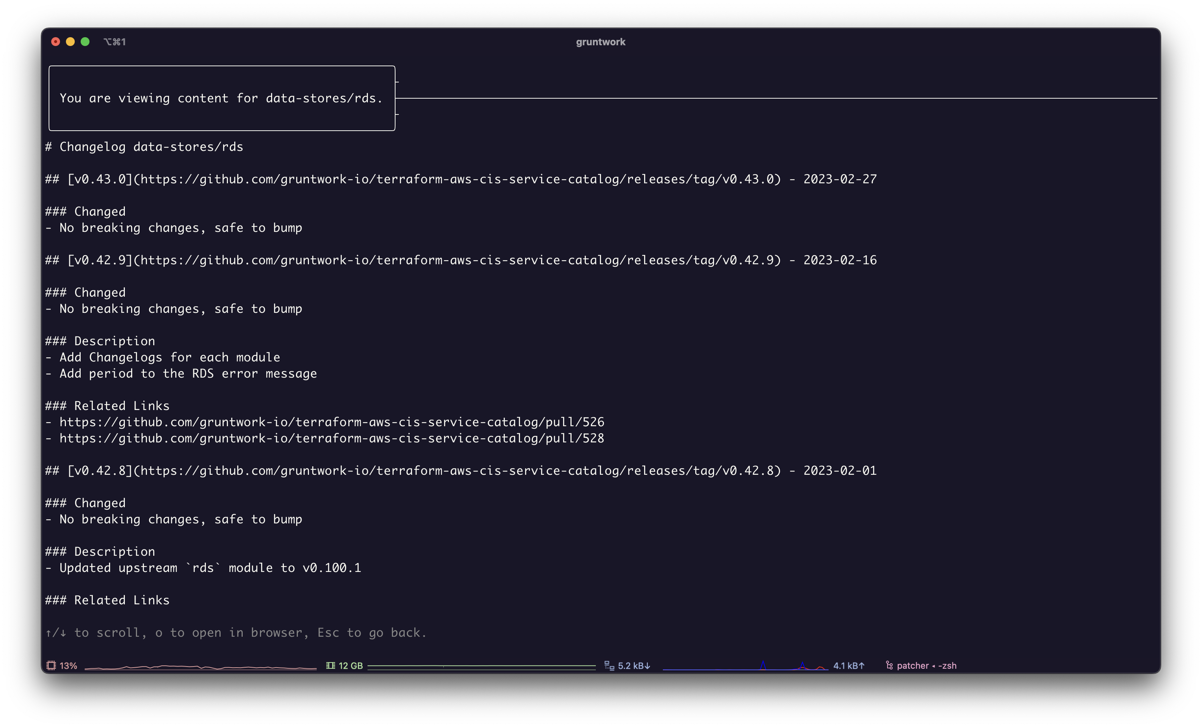The image size is (1202, 728).
Task: Click the upload indicator showing 4.1 kB
Action: click(849, 665)
